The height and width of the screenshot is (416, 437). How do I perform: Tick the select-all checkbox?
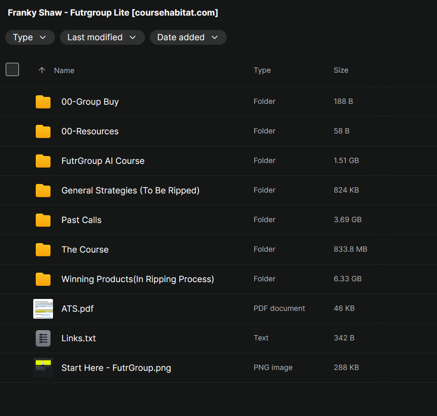tap(12, 69)
